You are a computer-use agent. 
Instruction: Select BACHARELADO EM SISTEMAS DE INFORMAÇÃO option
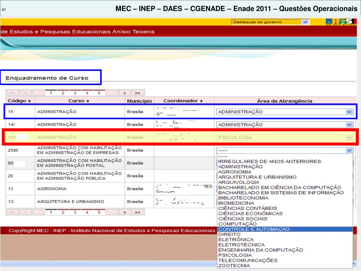pyautogui.click(x=285, y=193)
